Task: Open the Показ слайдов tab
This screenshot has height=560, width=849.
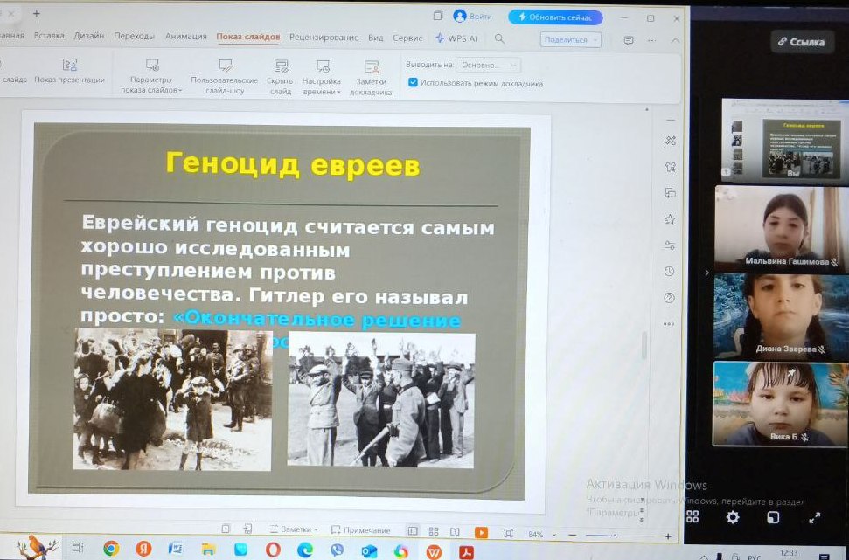Action: pyautogui.click(x=248, y=37)
